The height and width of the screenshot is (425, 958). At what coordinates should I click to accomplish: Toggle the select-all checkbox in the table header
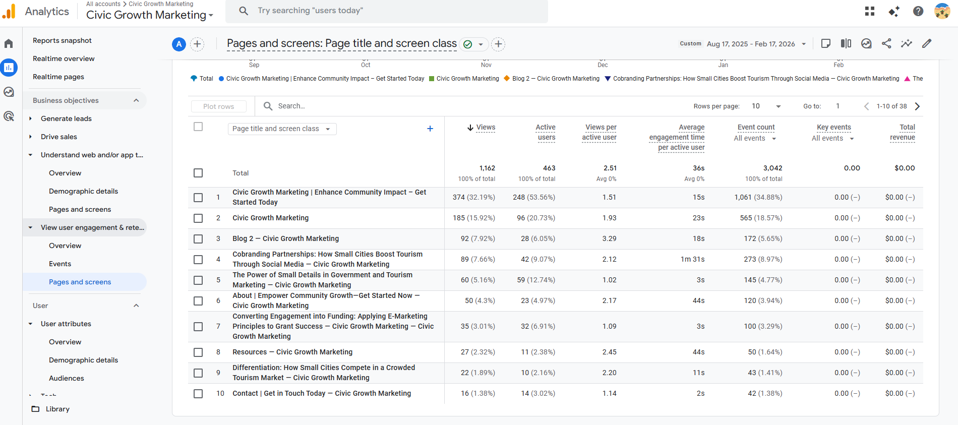tap(198, 127)
